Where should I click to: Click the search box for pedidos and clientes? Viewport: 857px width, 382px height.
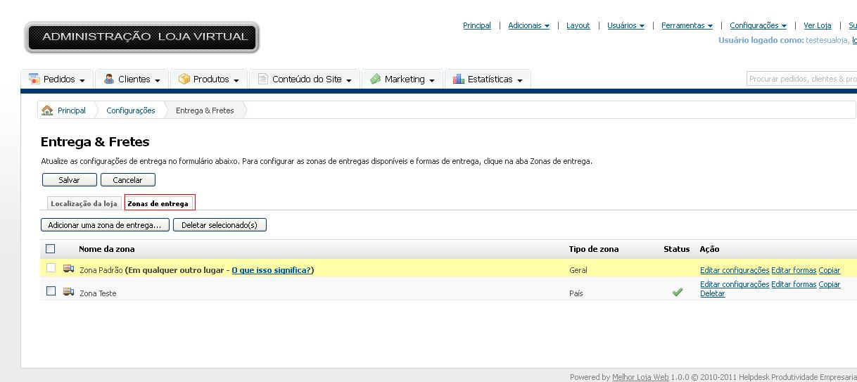[801, 79]
